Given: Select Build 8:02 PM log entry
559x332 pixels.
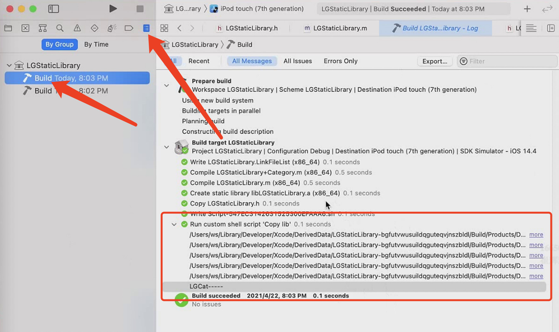Looking at the screenshot, I should [x=77, y=91].
